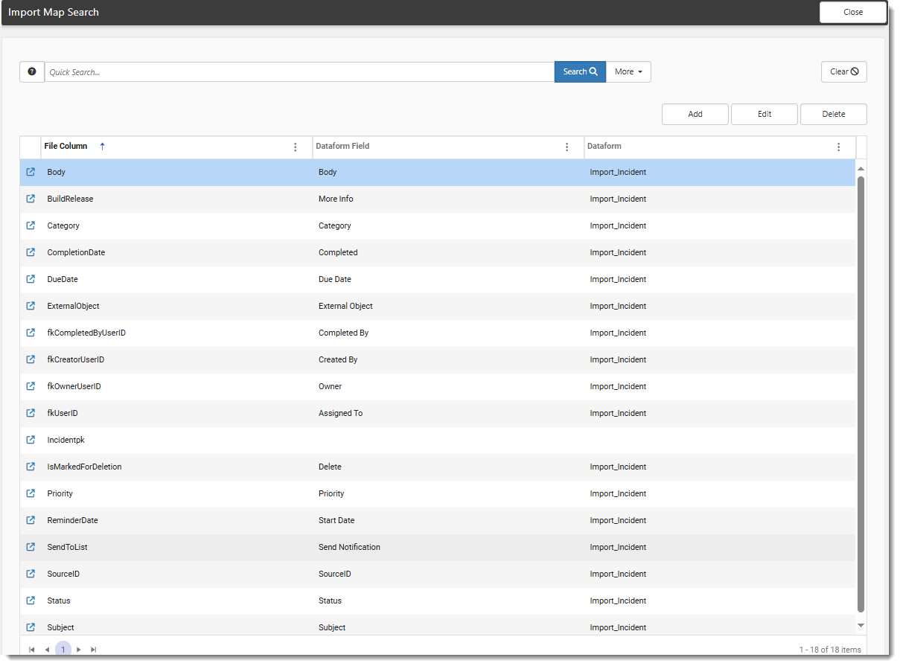This screenshot has width=900, height=666.
Task: Click the Search button
Action: pyautogui.click(x=580, y=71)
